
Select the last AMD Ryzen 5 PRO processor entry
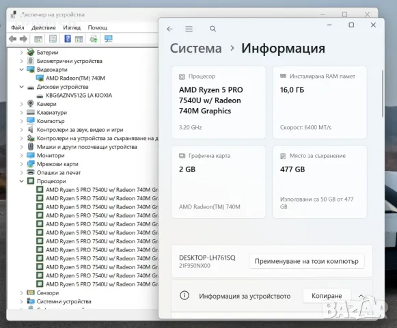tap(102, 284)
